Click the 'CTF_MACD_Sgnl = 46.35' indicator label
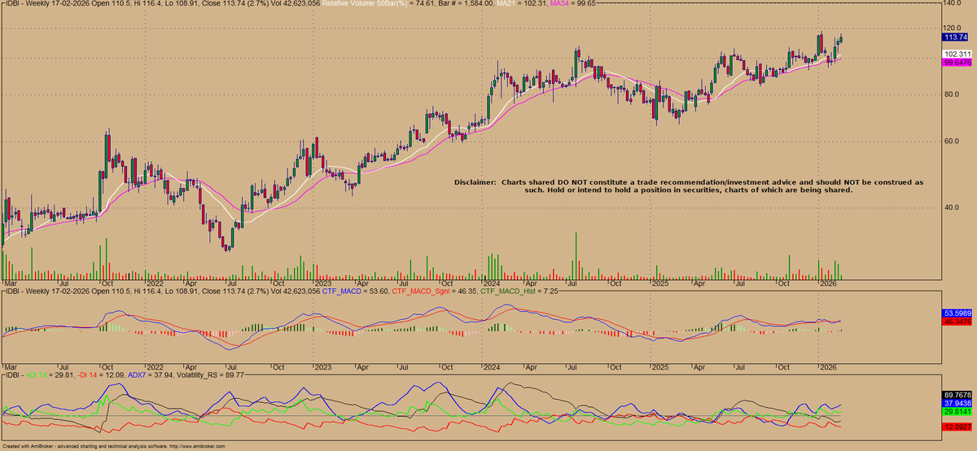The image size is (977, 451). point(434,290)
